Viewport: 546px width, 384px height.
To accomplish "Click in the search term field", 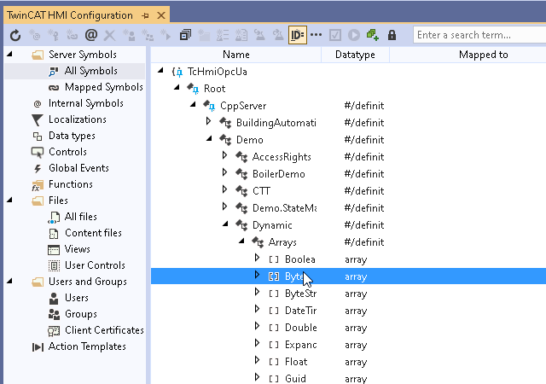I will click(x=479, y=35).
